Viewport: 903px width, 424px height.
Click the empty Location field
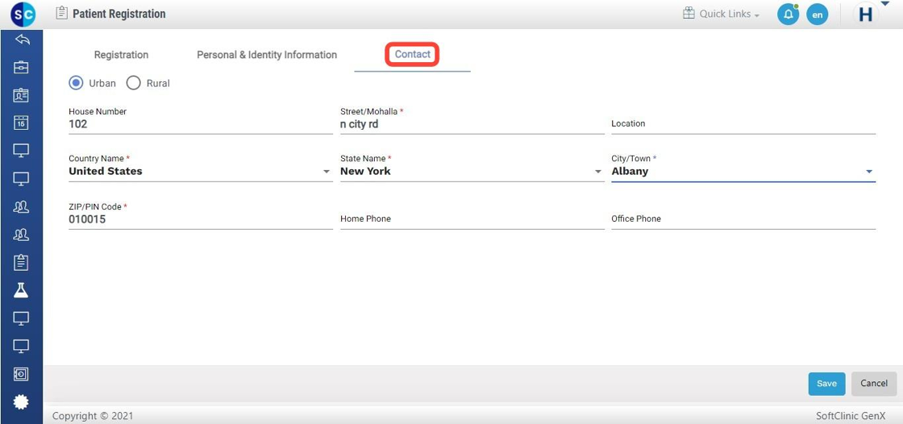pos(743,124)
